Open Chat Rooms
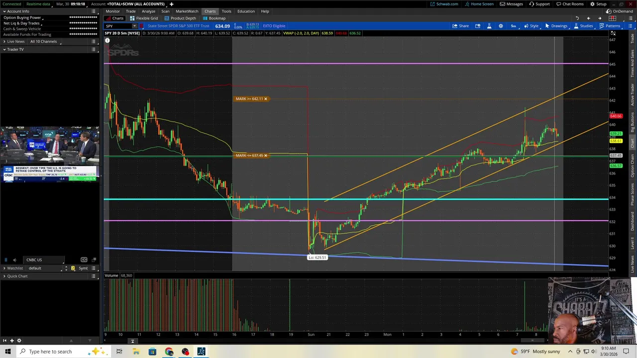The height and width of the screenshot is (358, 637). pos(569,4)
